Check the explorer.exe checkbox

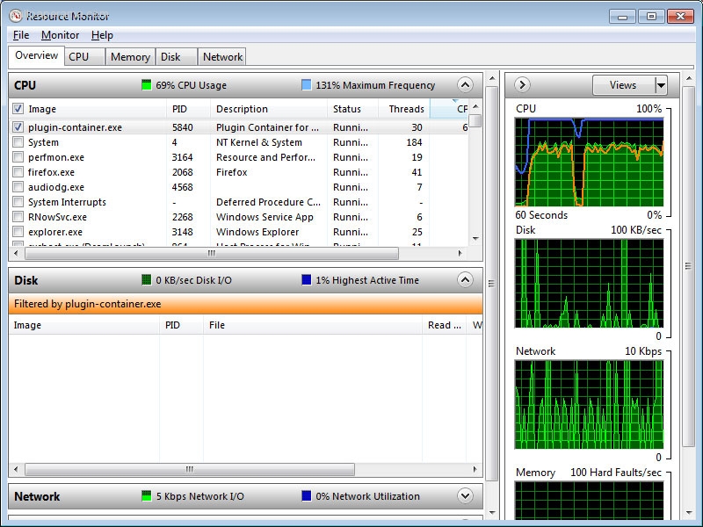point(18,232)
